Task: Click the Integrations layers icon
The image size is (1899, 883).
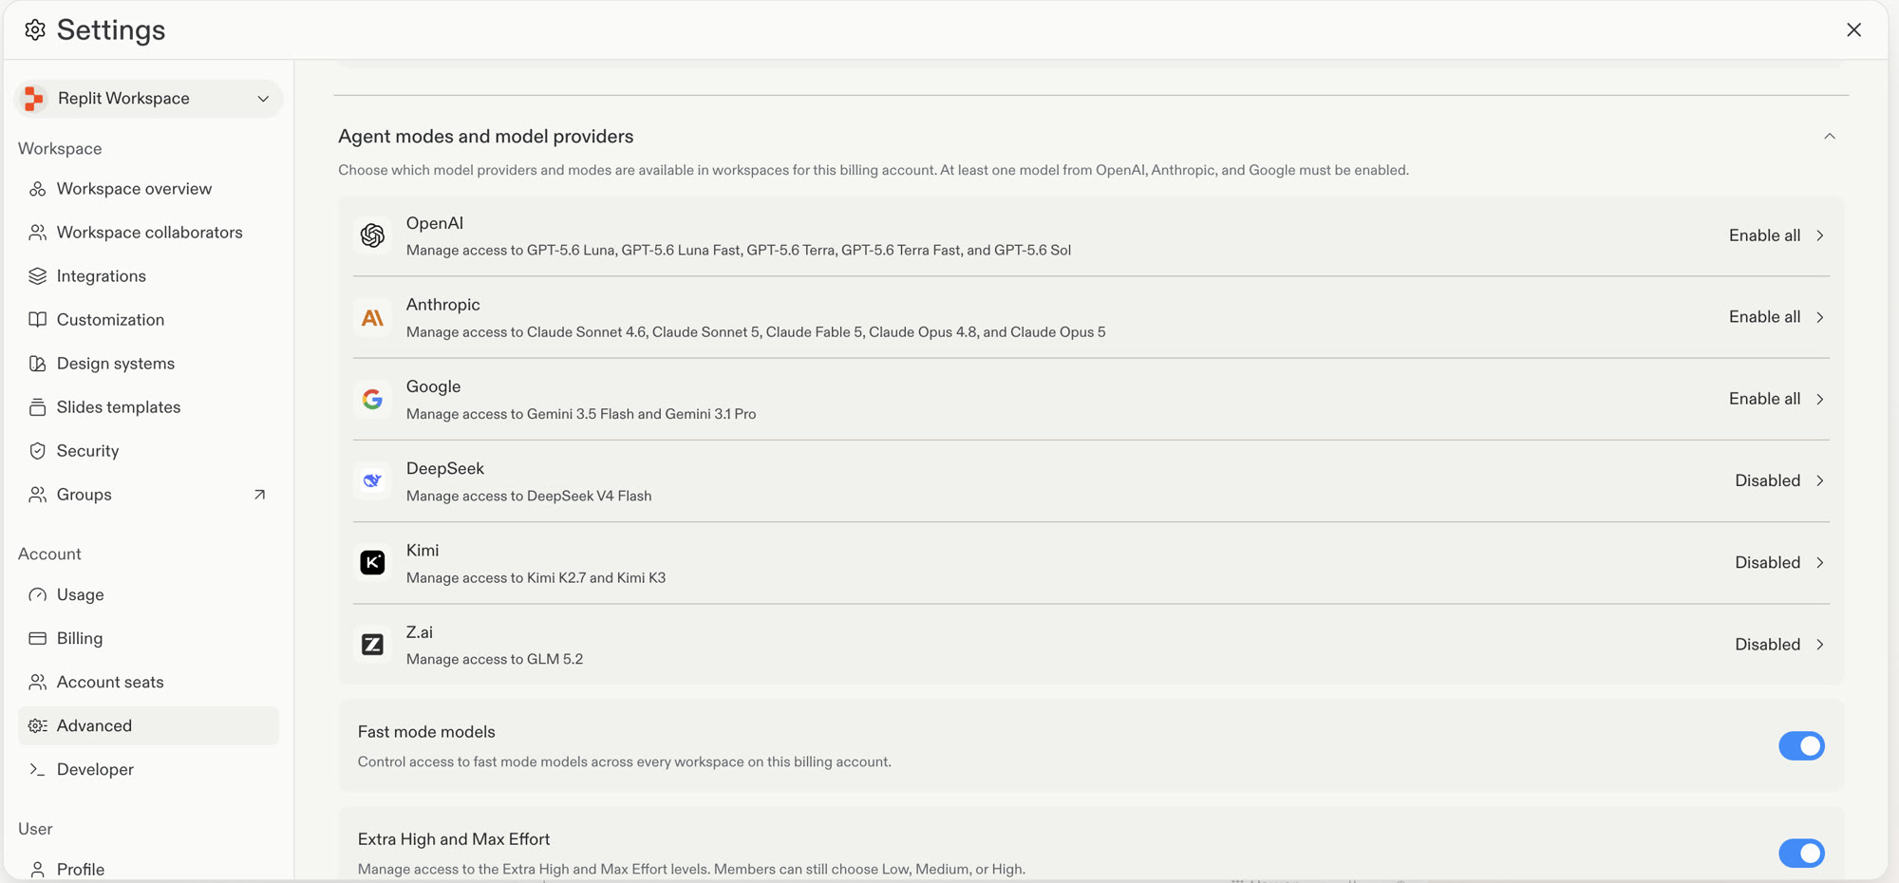Action: (37, 276)
